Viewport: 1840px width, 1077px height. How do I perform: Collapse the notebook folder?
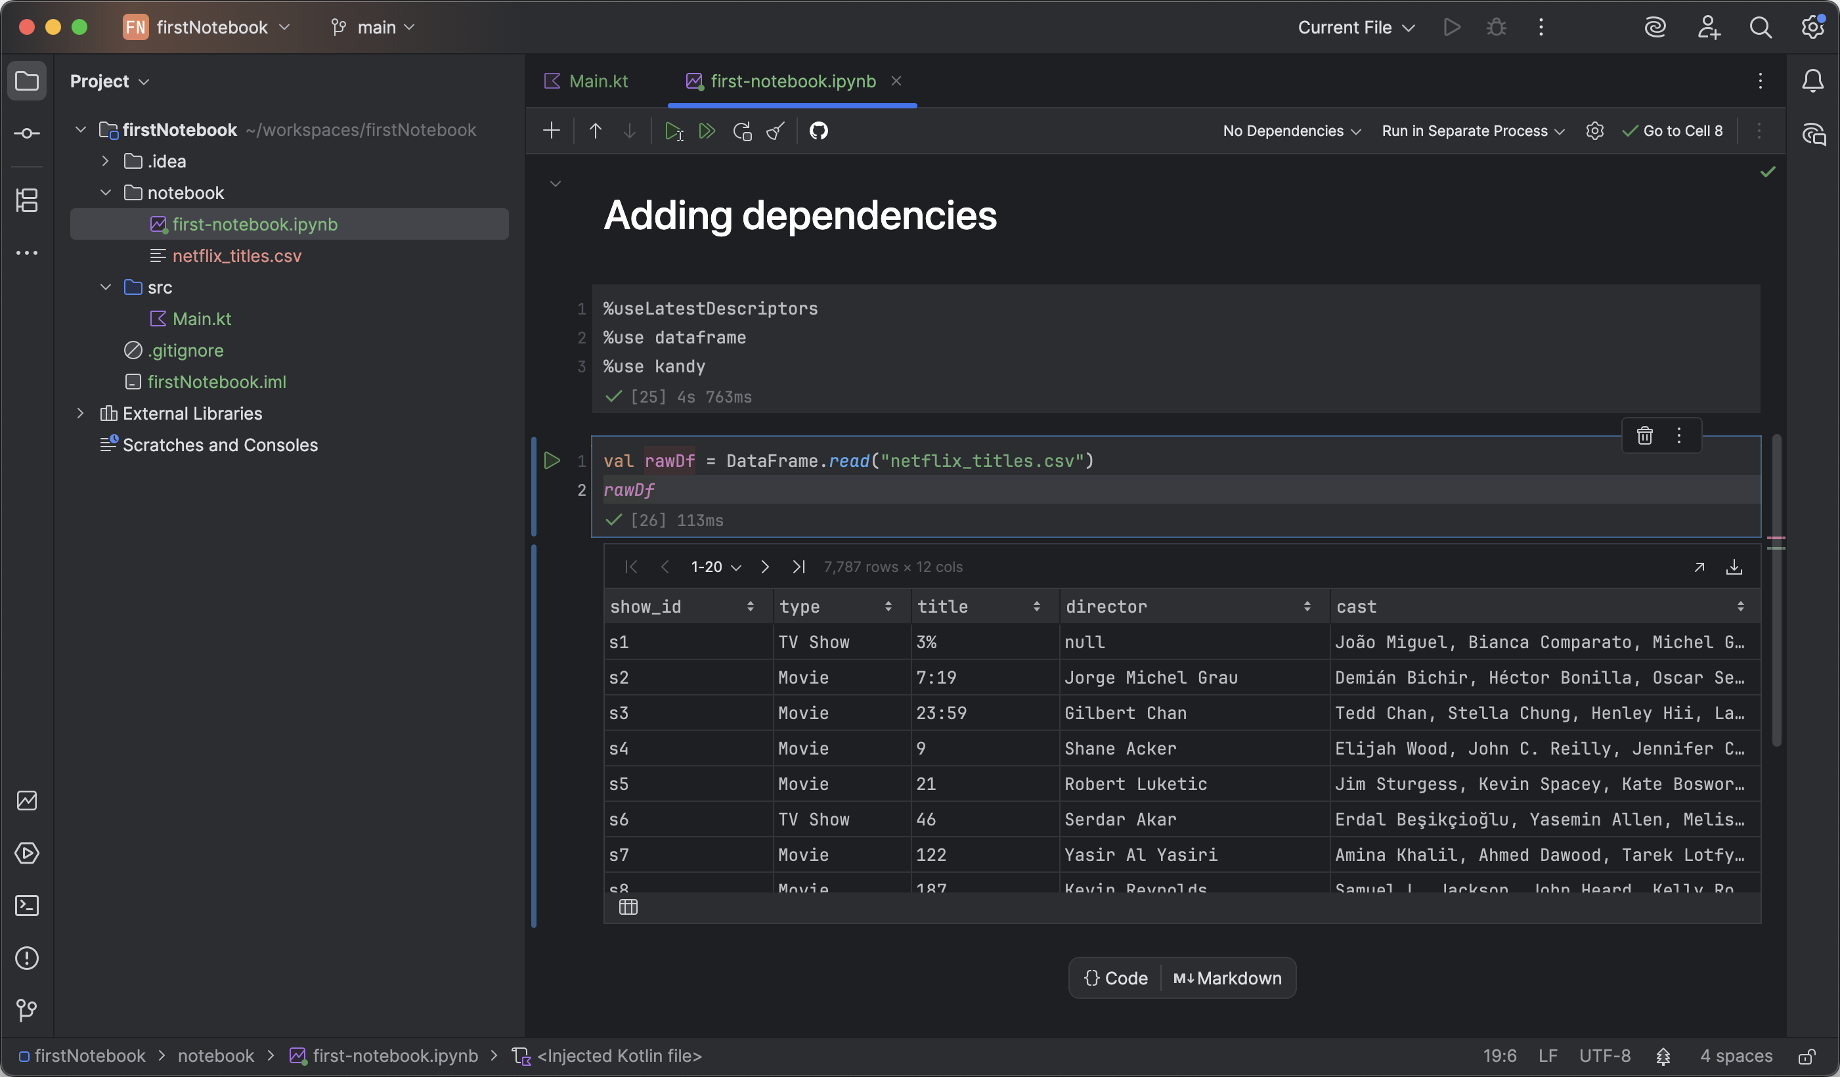(x=105, y=193)
